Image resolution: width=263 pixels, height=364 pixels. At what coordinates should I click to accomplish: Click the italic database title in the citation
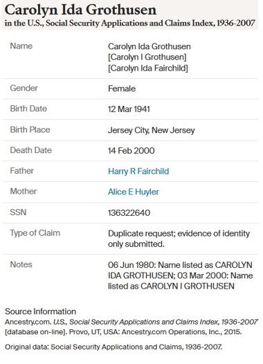(x=156, y=322)
